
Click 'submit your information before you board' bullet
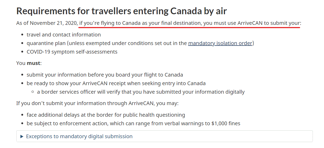tap(105, 75)
